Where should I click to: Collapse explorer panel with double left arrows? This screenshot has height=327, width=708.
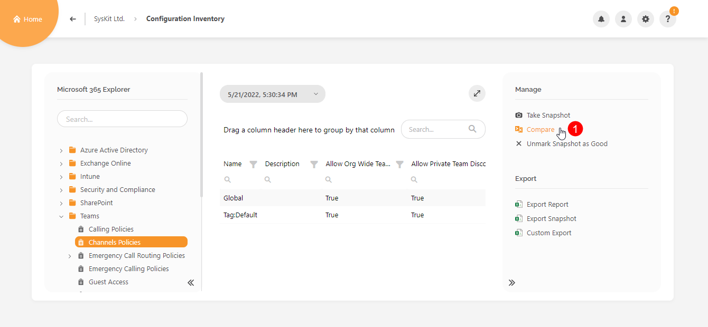coord(191,283)
